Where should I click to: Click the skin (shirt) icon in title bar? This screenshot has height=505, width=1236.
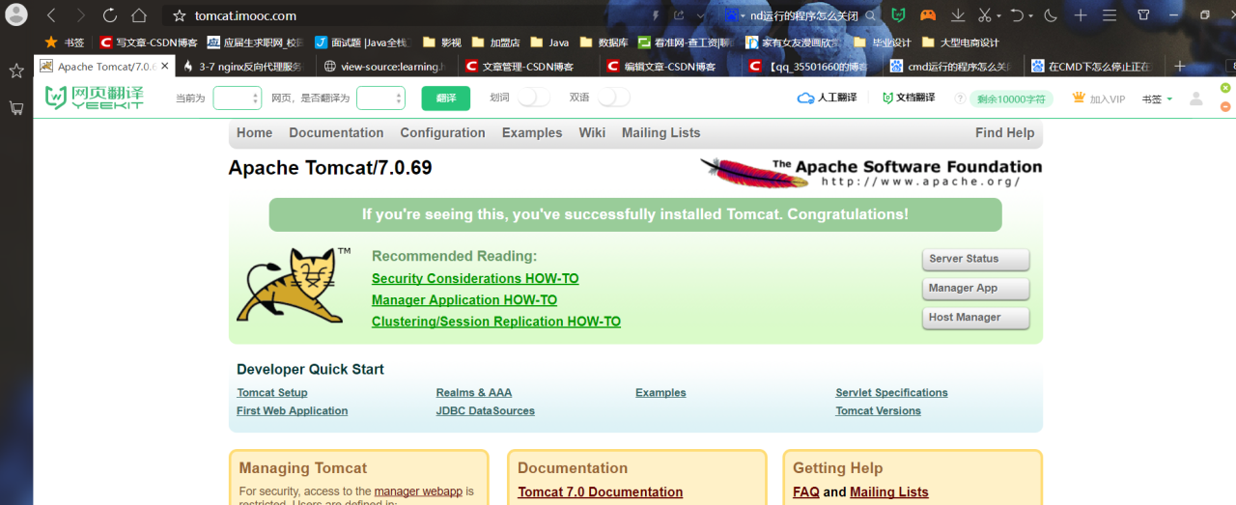tap(1143, 15)
